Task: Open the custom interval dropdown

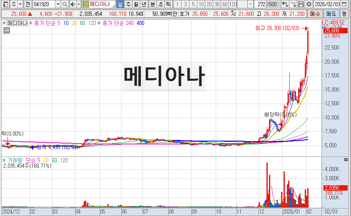Action: pos(251,4)
